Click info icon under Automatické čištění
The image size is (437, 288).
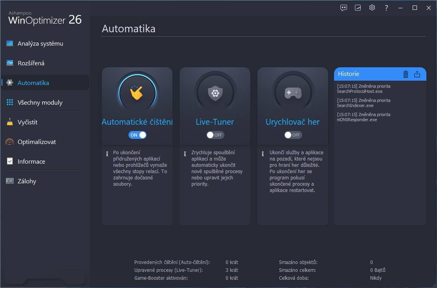tap(107, 154)
